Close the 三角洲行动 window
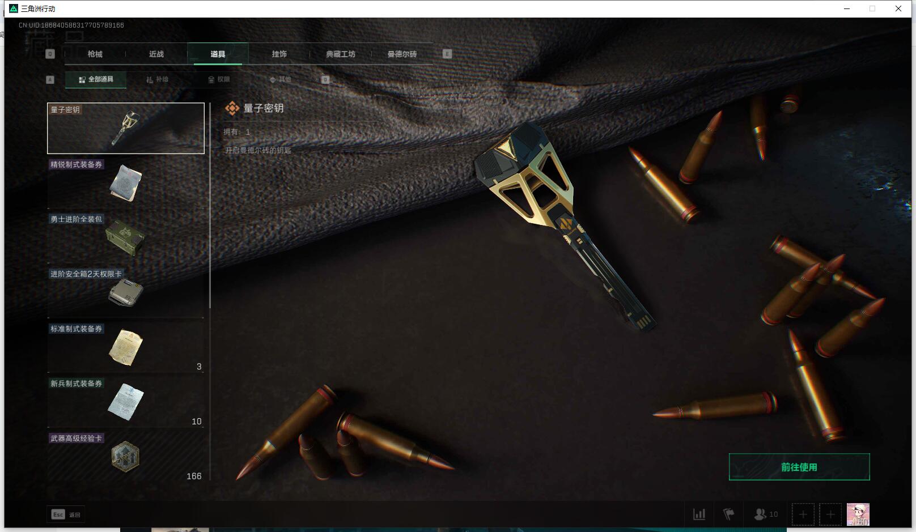This screenshot has width=916, height=532. point(898,8)
